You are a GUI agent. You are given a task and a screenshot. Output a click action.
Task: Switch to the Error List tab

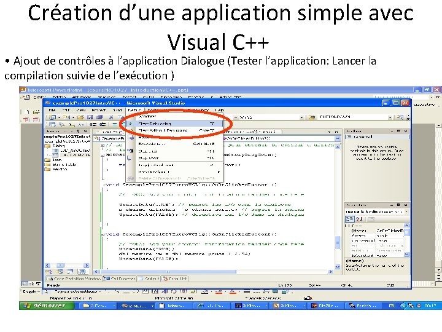click(x=174, y=279)
